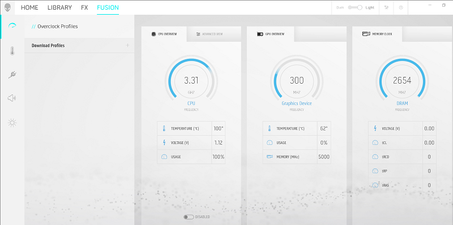Screen dimensions: 453x225
Task: Click the Alienware head logo icon
Action: click(x=7, y=8)
